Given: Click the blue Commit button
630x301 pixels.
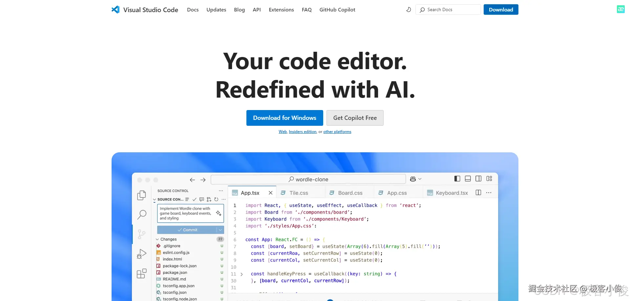Looking at the screenshot, I should (187, 230).
